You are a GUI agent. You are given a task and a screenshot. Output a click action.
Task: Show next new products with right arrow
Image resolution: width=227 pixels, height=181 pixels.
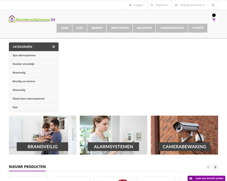[215, 167]
